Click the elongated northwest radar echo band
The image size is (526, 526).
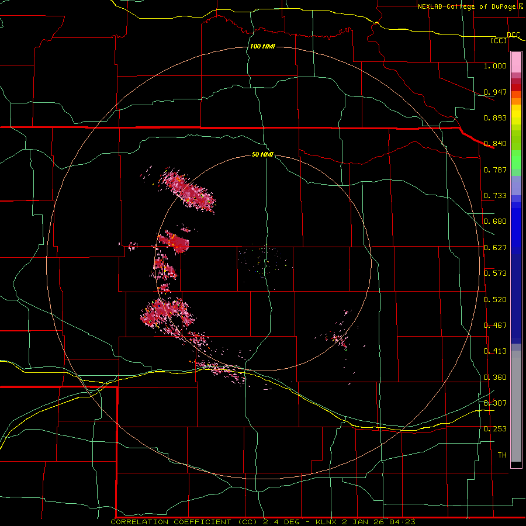click(x=188, y=191)
